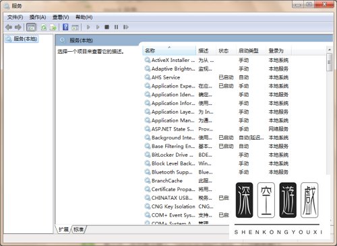Select the AHS Service gear icon

[148, 77]
